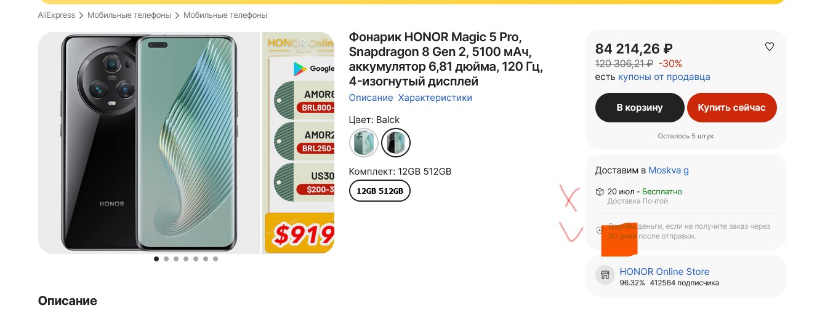Jump to Характеристики section link
This screenshot has width=817, height=329.
435,98
